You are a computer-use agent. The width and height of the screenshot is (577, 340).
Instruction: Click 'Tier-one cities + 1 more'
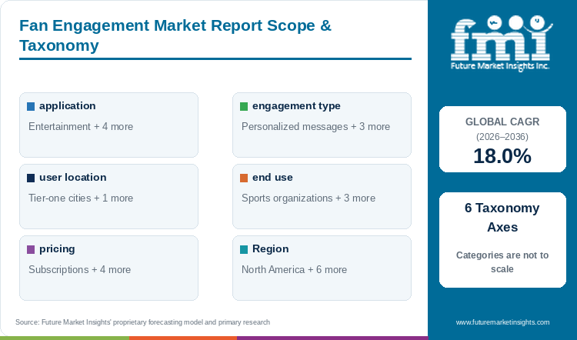[81, 198]
